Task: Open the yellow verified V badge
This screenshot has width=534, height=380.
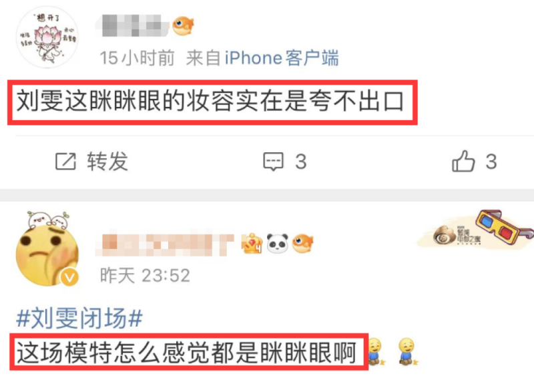Action: point(70,278)
